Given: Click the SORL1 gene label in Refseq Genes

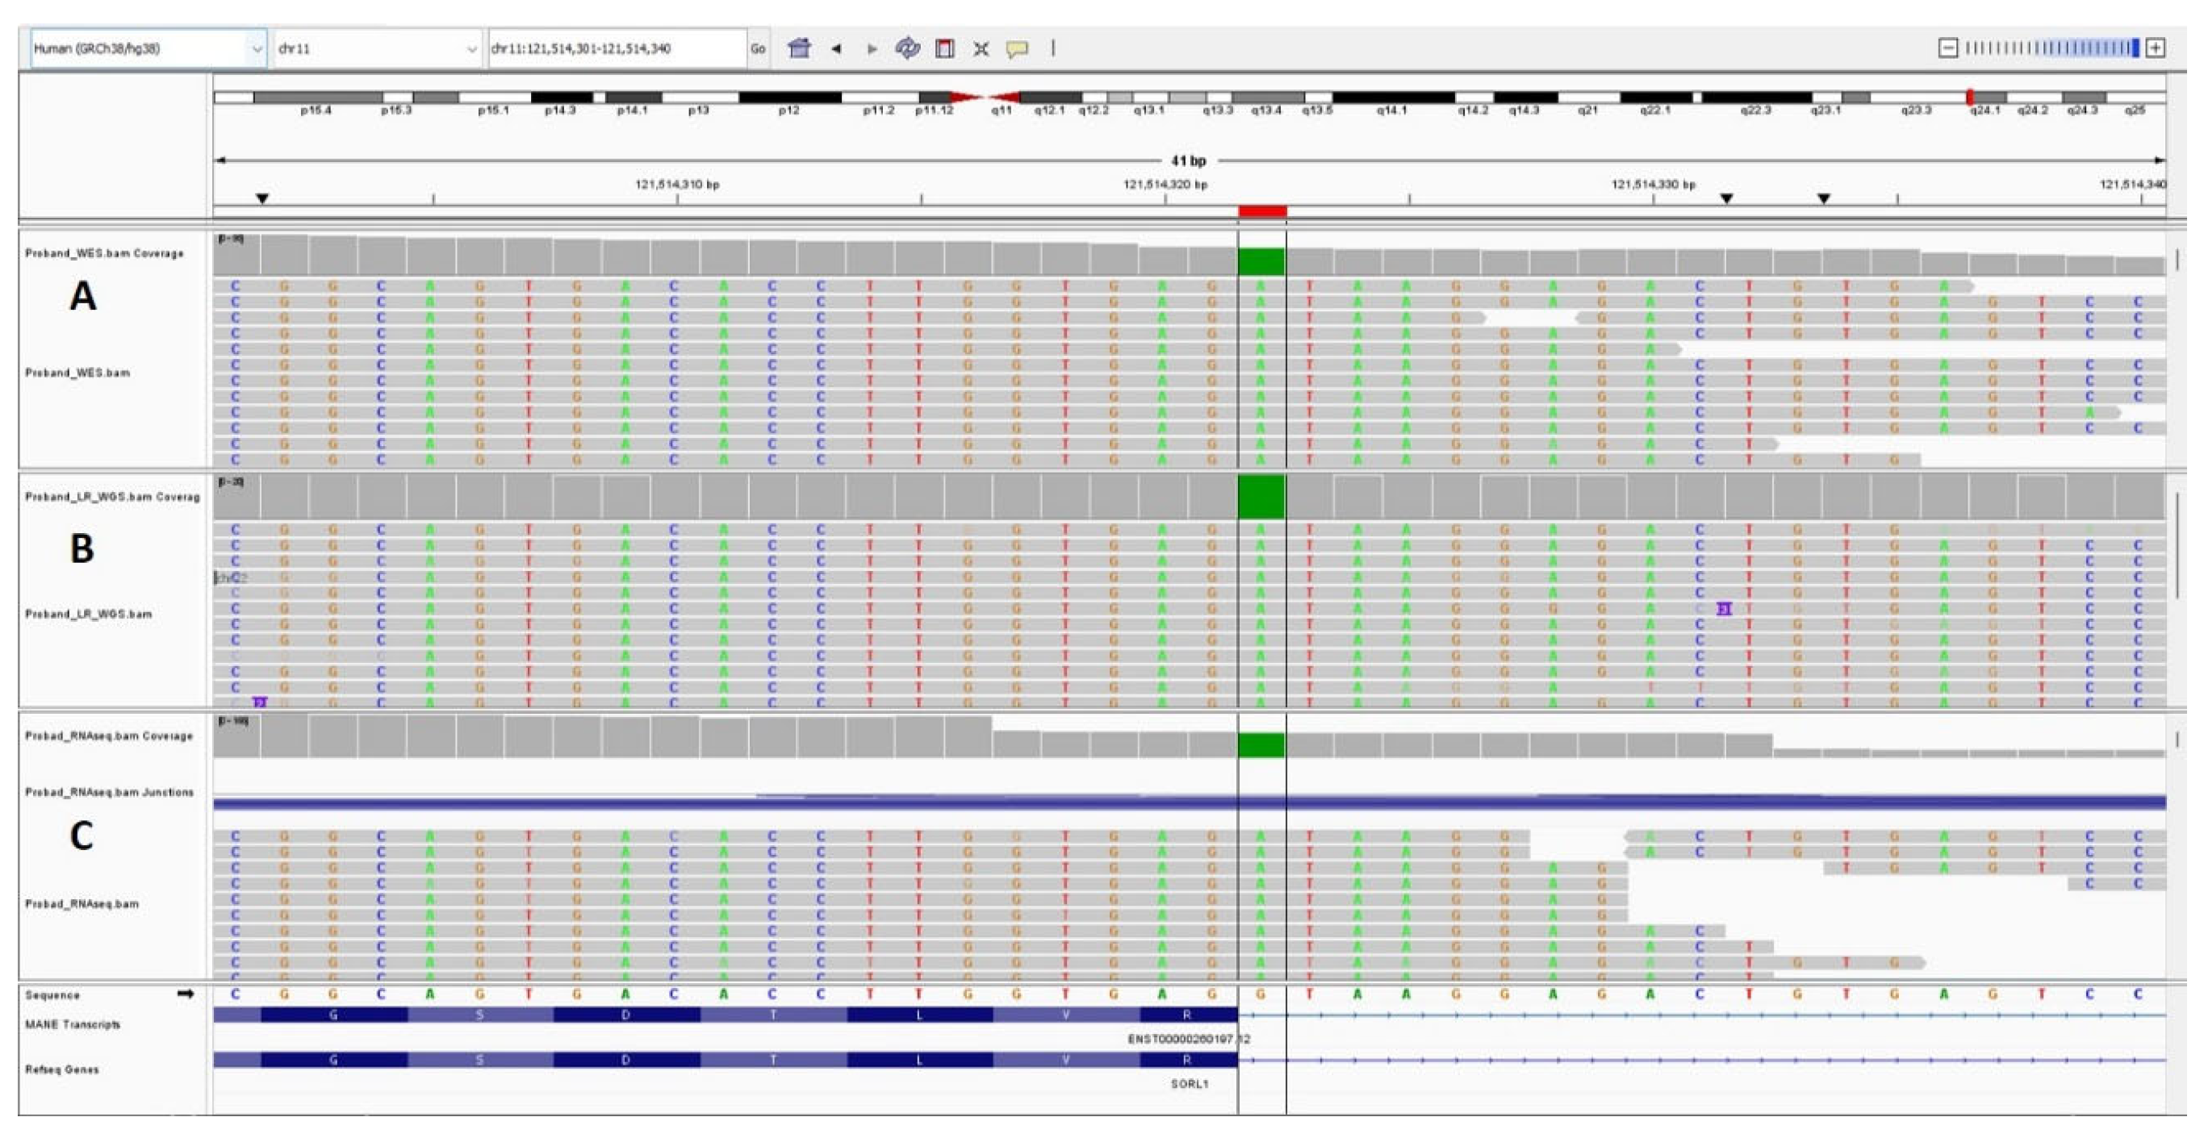Looking at the screenshot, I should [1190, 1083].
